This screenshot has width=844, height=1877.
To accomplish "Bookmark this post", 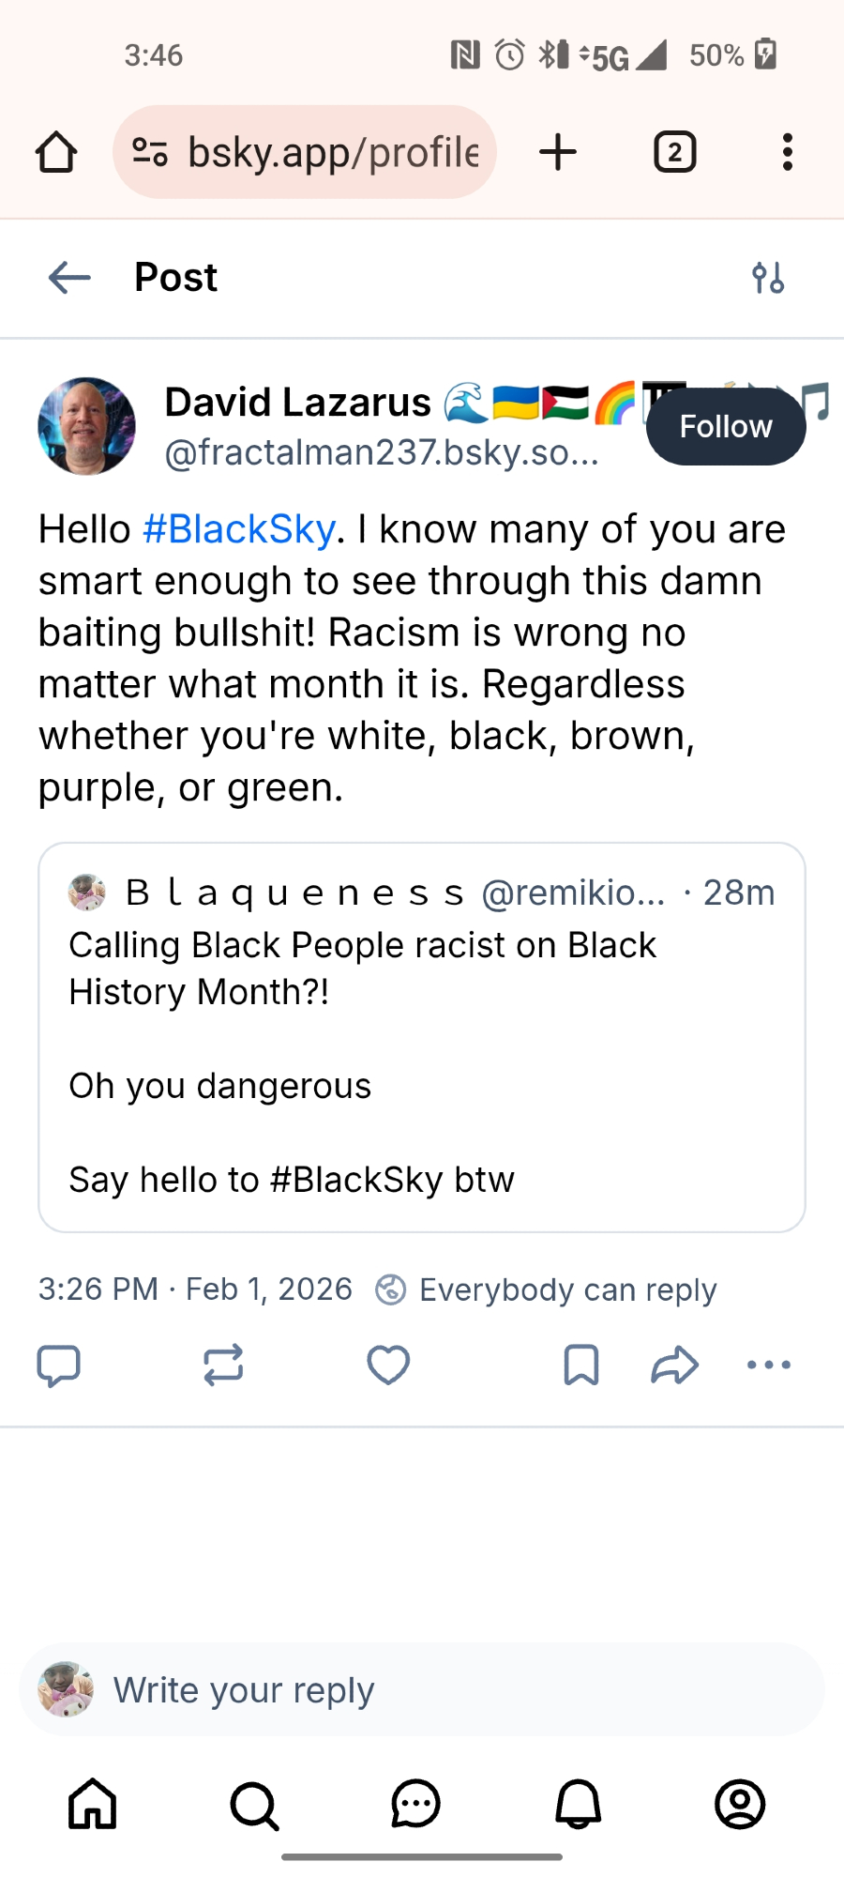I will click(581, 1366).
